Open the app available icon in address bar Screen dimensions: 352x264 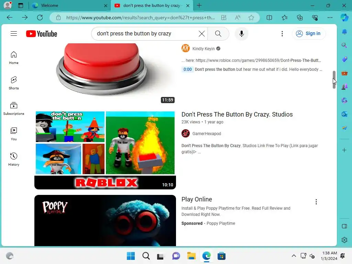coord(224,18)
